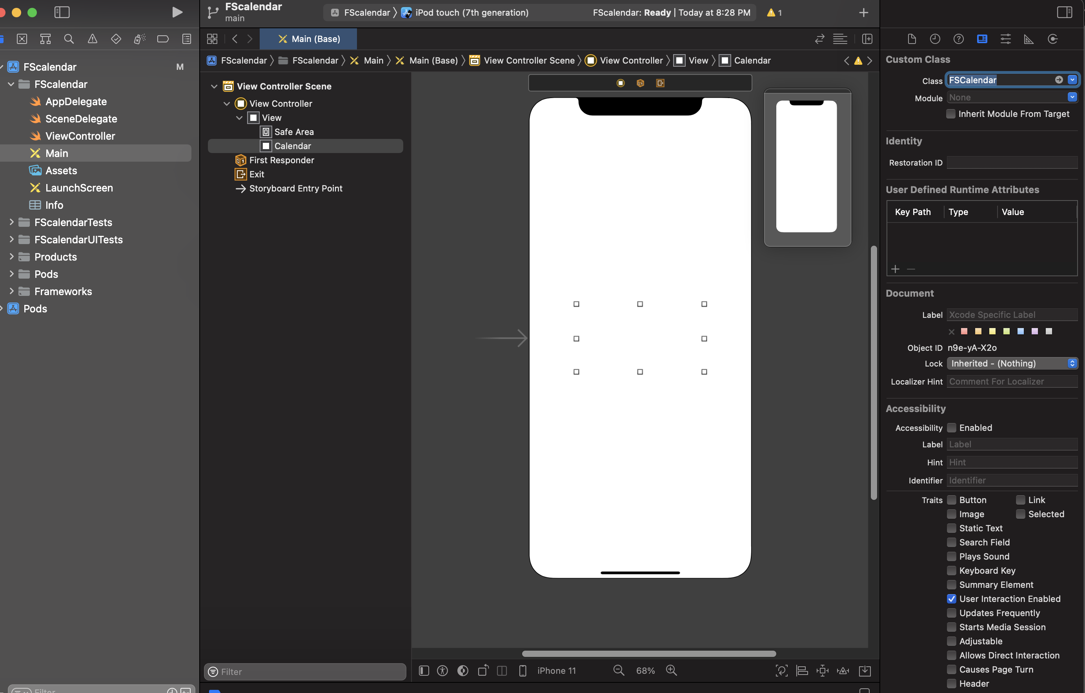
Task: Select the Main (Base) editor tab
Action: (309, 39)
